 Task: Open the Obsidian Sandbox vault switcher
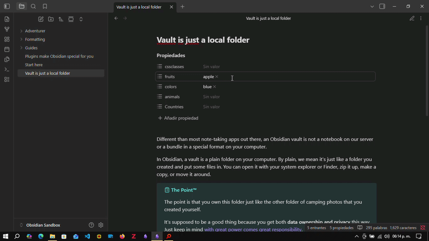pyautogui.click(x=43, y=225)
